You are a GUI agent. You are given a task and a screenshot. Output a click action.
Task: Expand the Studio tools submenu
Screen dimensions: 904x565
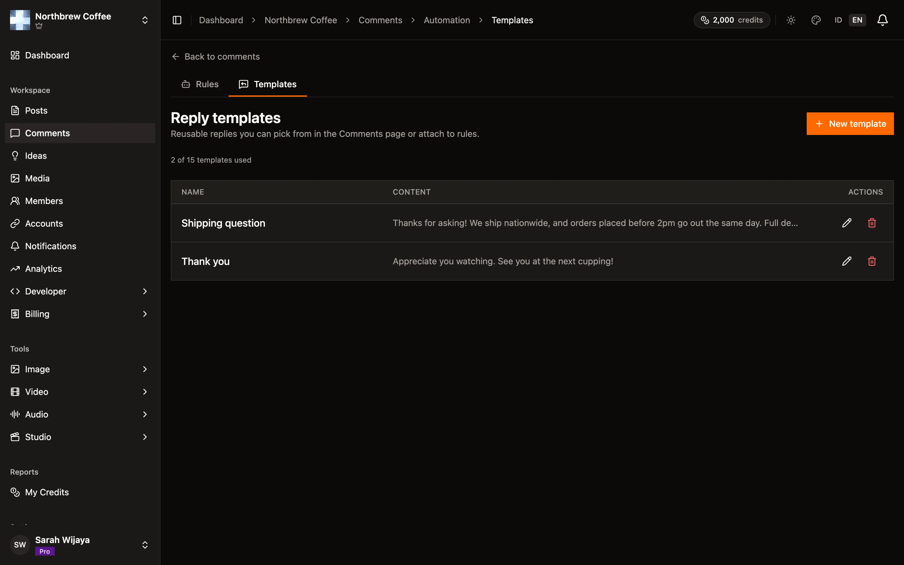(145, 437)
